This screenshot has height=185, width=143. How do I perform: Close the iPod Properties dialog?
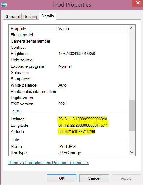(138, 3)
